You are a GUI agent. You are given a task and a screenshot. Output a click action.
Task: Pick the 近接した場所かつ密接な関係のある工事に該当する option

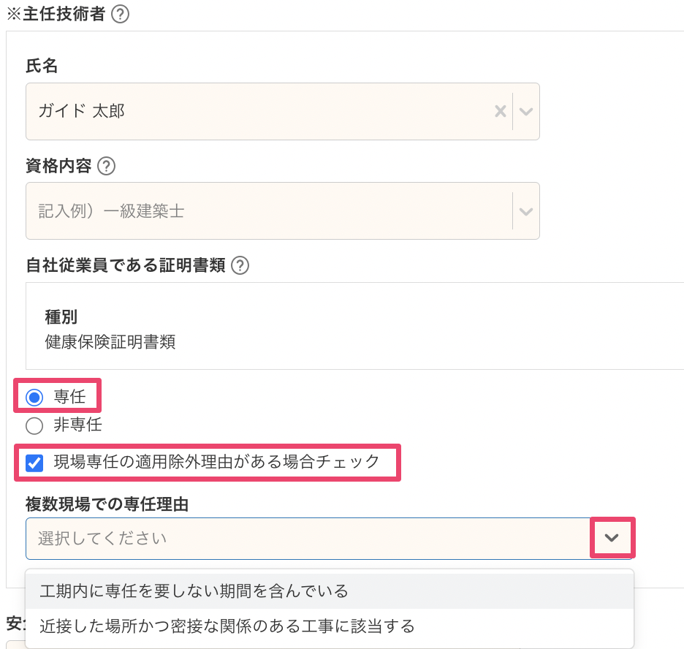(227, 626)
